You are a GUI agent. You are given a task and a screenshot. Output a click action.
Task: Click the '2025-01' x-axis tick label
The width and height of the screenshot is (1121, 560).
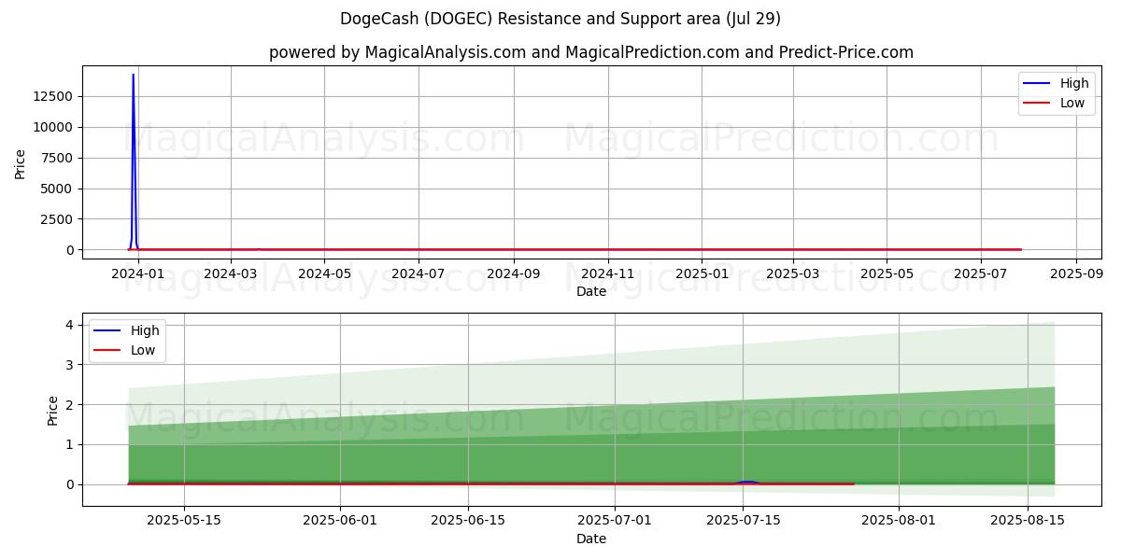(x=702, y=274)
